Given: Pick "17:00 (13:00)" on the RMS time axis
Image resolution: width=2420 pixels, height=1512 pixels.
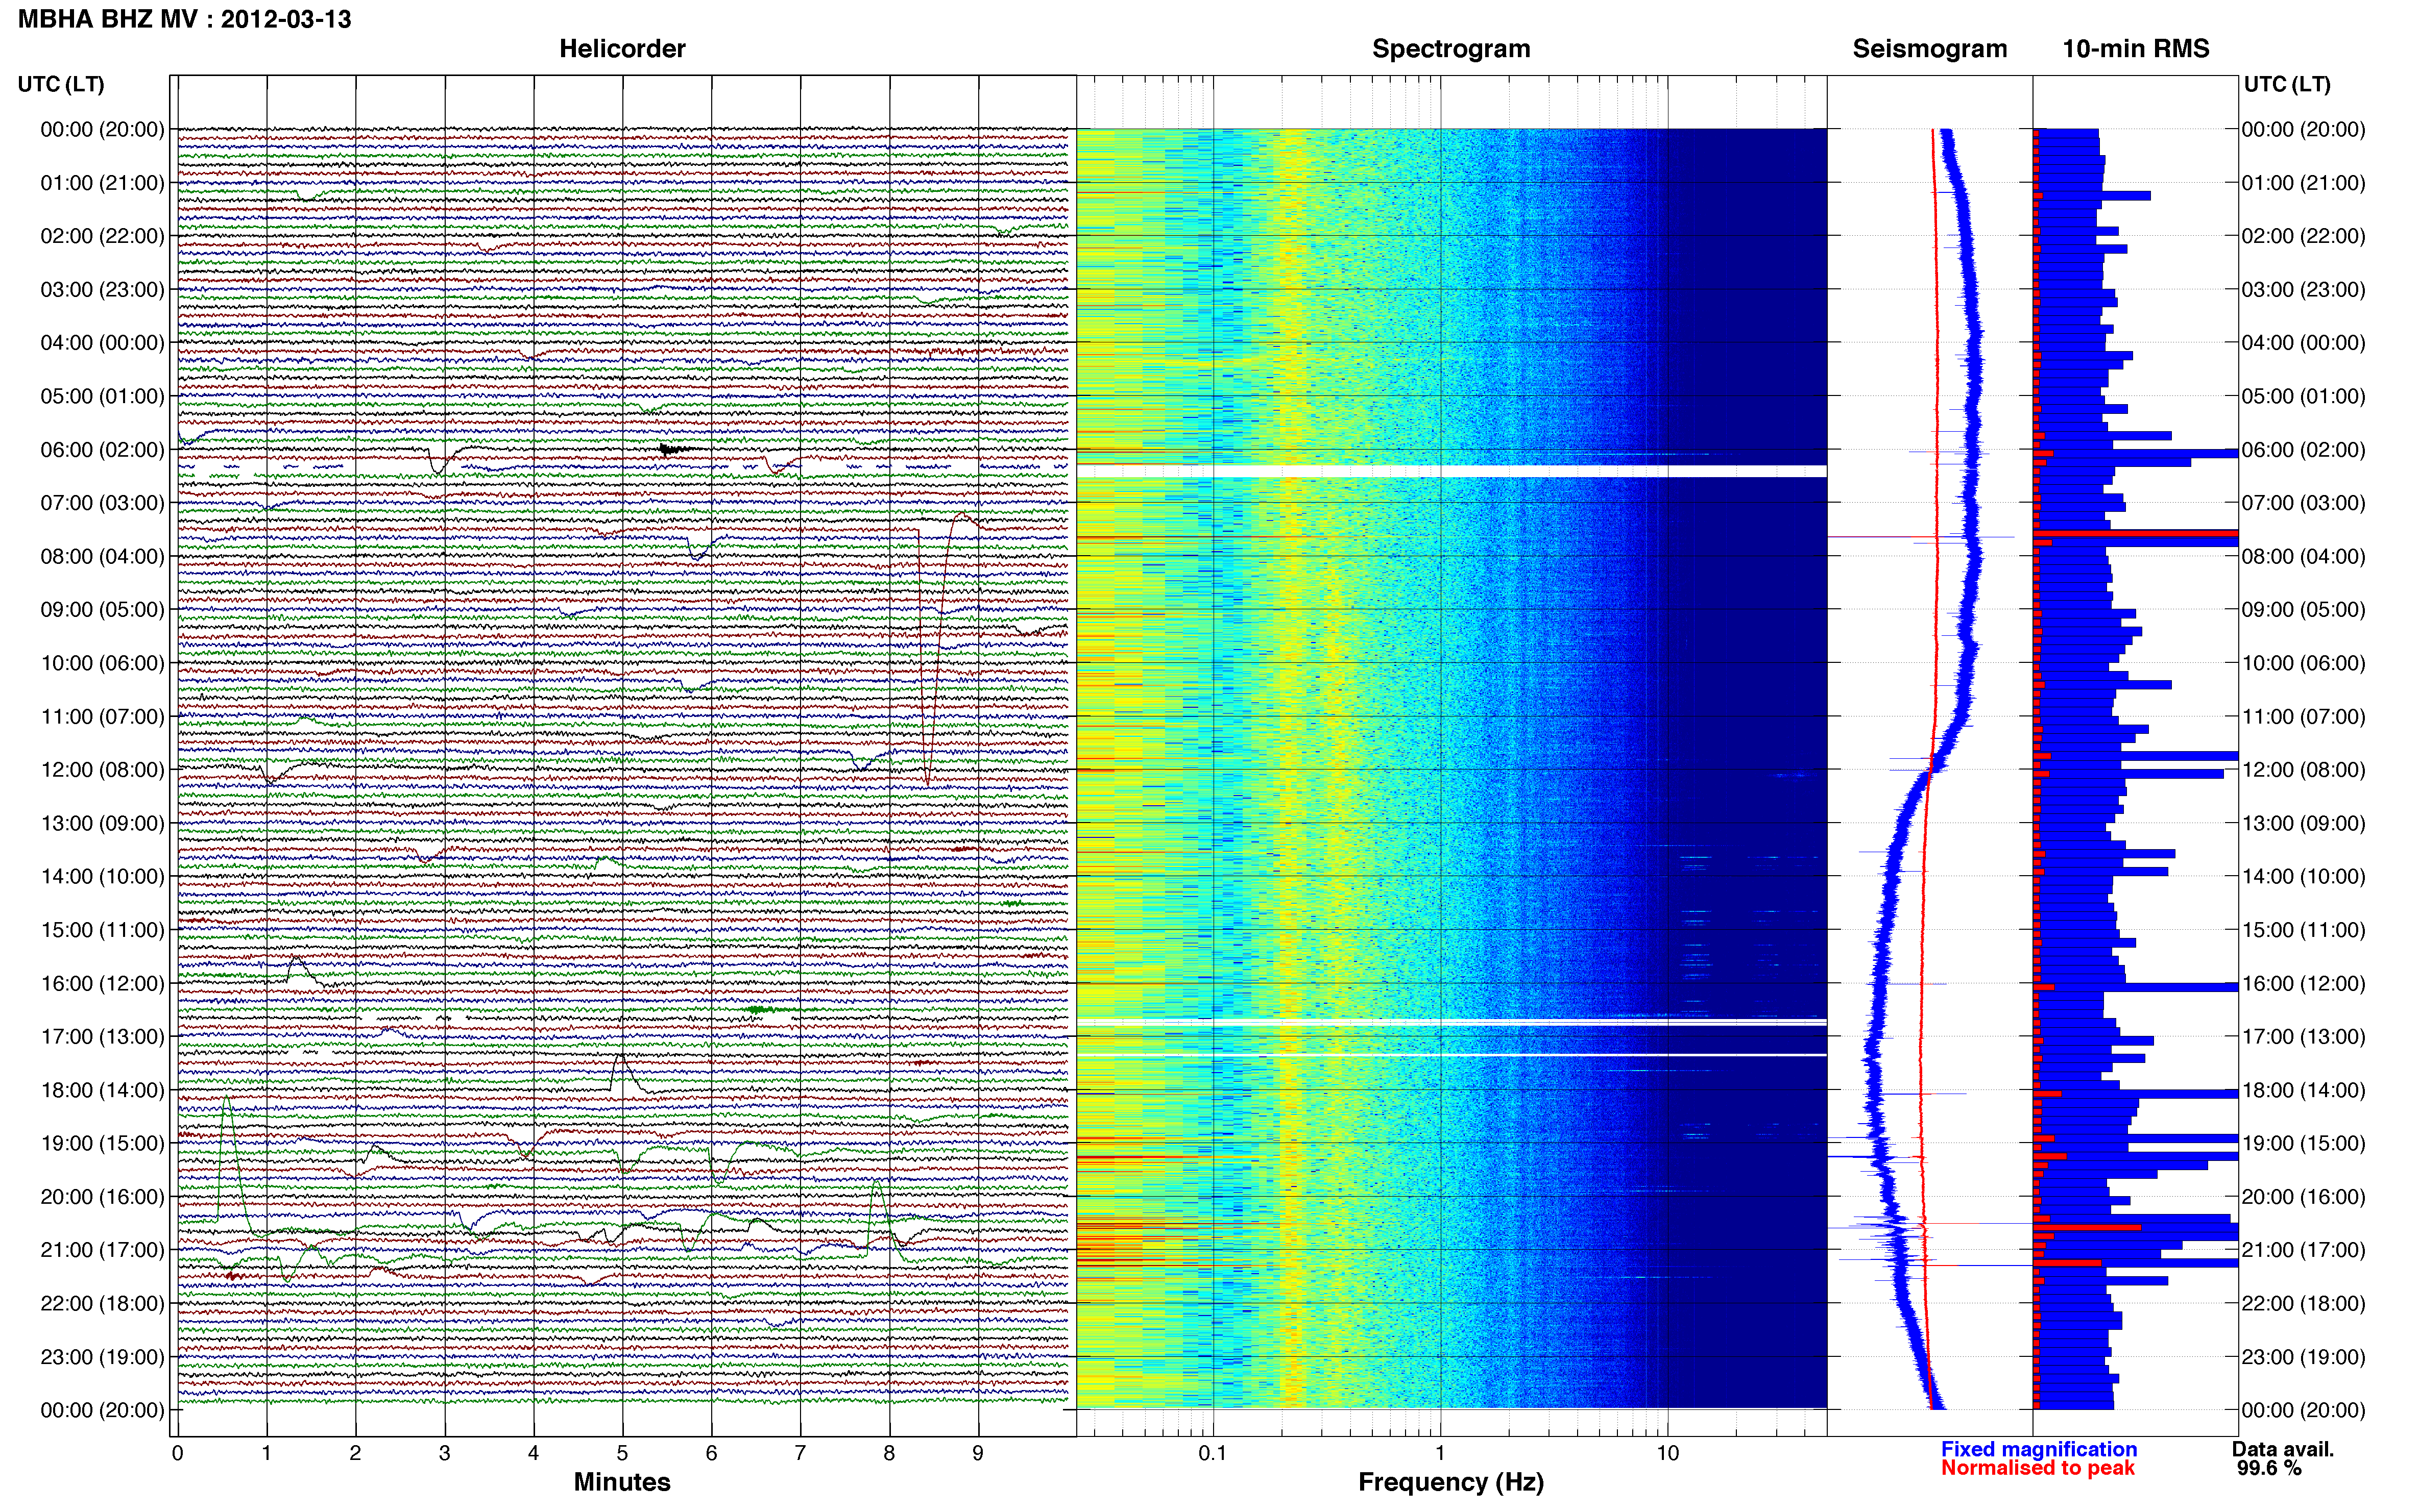Looking at the screenshot, I should (x=2303, y=1037).
